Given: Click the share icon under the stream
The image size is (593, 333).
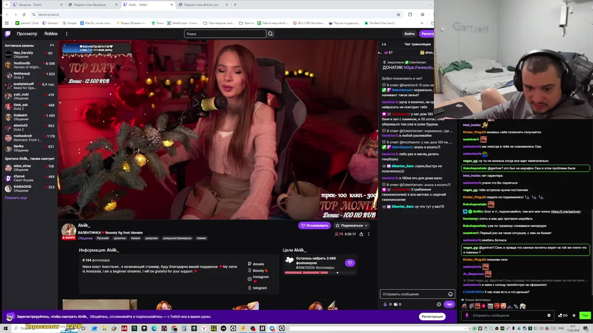Looking at the screenshot, I should pos(361,234).
